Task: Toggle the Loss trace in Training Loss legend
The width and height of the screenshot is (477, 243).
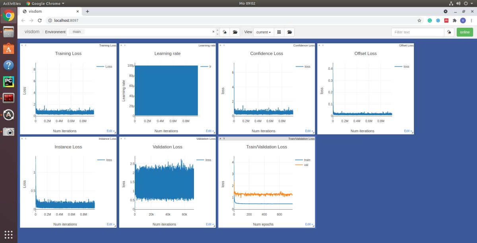Action: (x=105, y=67)
